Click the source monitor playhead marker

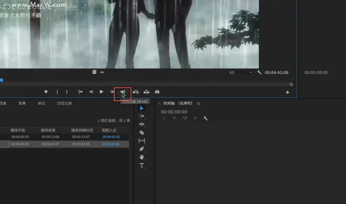[x=2, y=81]
